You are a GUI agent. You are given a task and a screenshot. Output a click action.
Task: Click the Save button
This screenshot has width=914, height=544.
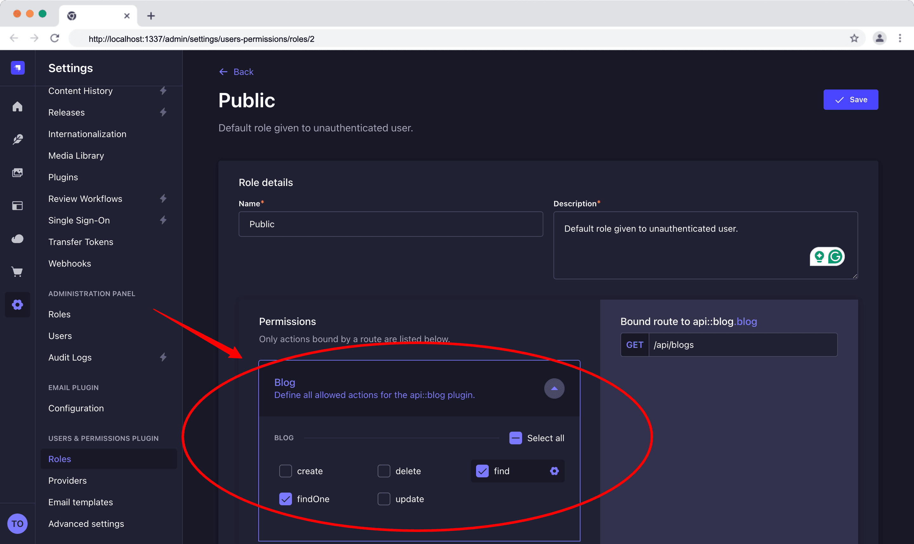(x=851, y=100)
